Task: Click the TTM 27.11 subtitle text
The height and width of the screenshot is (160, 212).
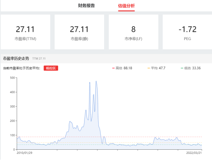Action: (x=39, y=58)
